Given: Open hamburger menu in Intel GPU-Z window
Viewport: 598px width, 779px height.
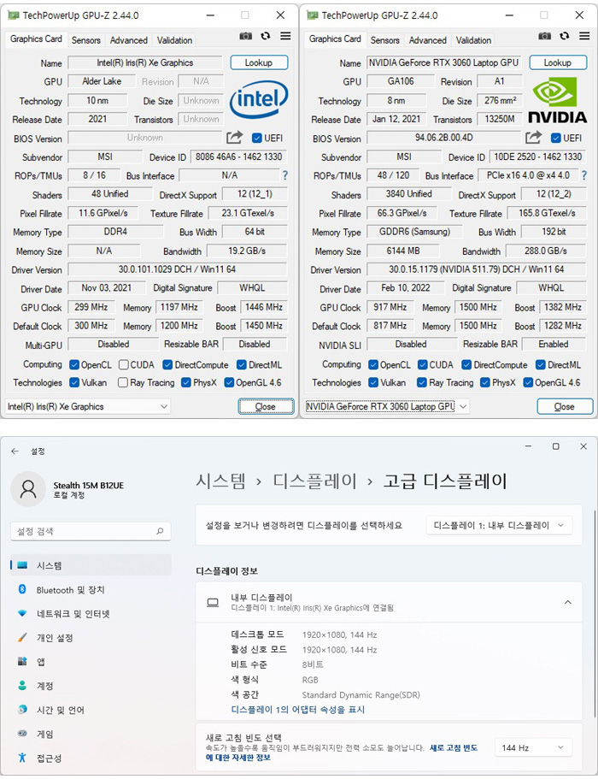Looking at the screenshot, I should pos(285,36).
